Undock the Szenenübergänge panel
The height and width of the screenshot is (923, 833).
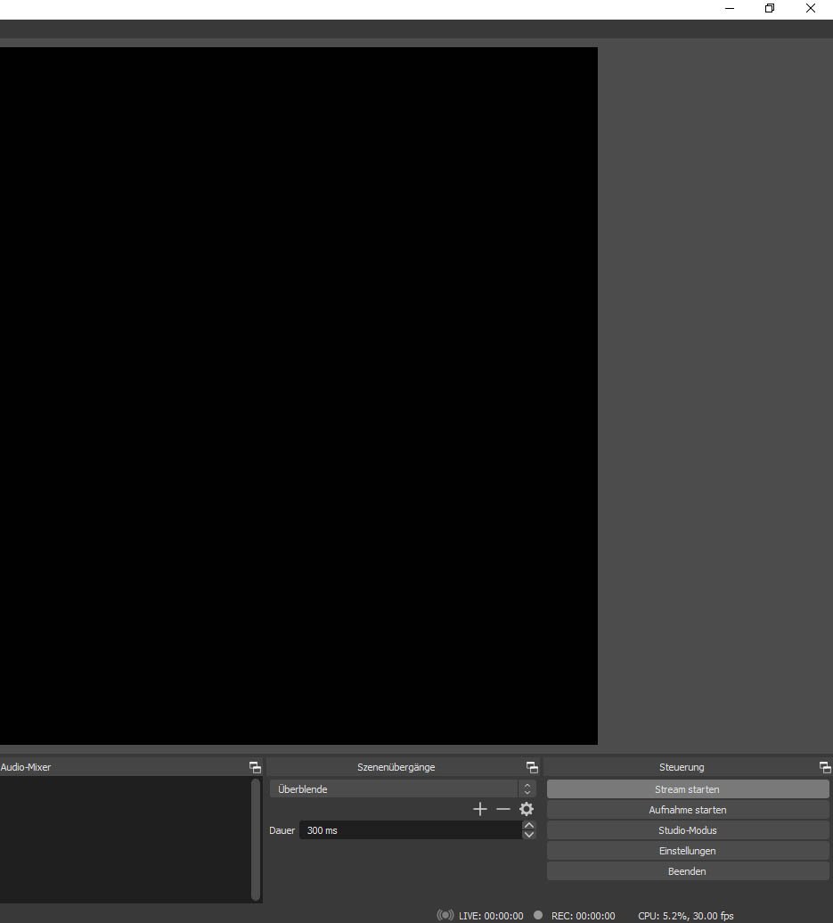pyautogui.click(x=532, y=767)
